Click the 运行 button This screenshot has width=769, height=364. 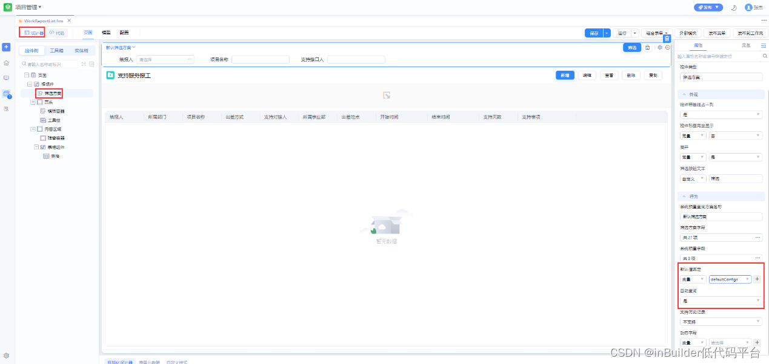[x=622, y=33]
